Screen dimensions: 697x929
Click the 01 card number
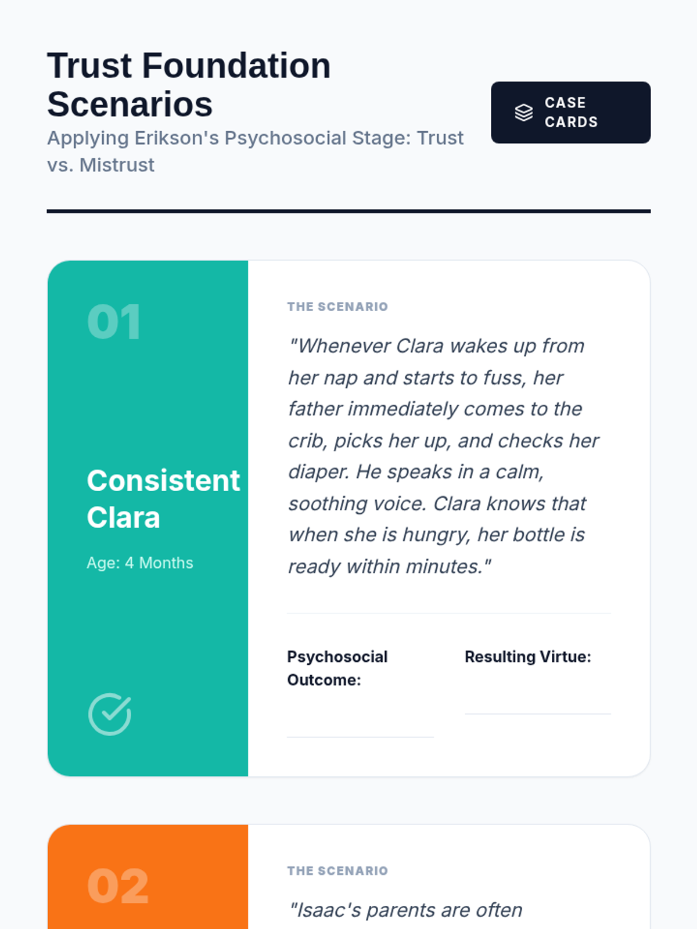point(114,322)
